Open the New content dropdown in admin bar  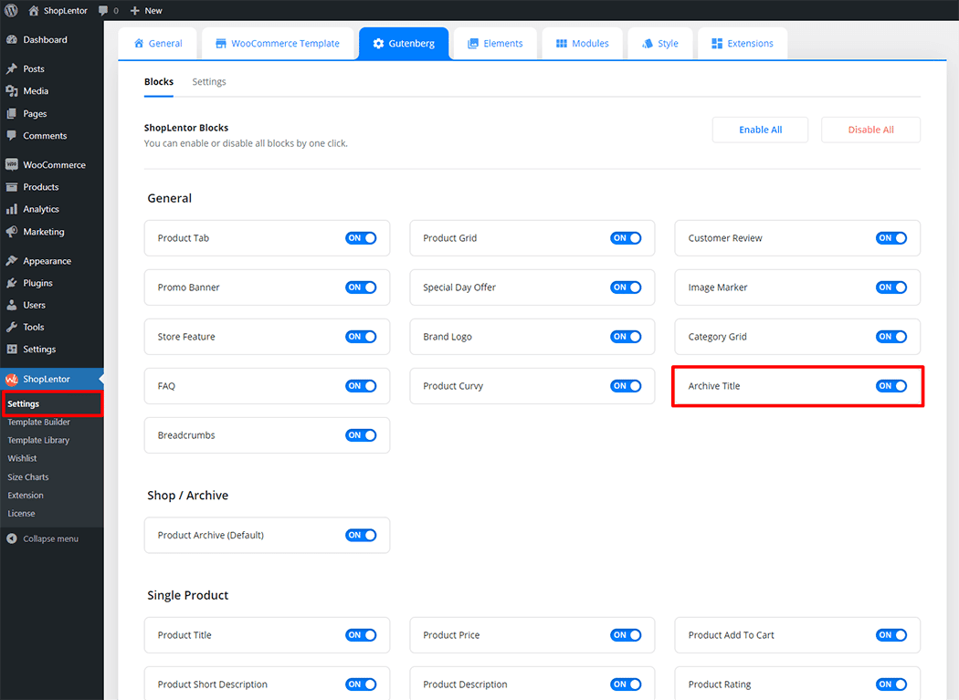pyautogui.click(x=146, y=11)
